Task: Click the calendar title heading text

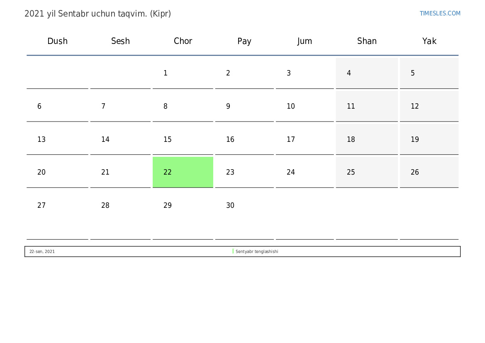Action: [x=97, y=14]
